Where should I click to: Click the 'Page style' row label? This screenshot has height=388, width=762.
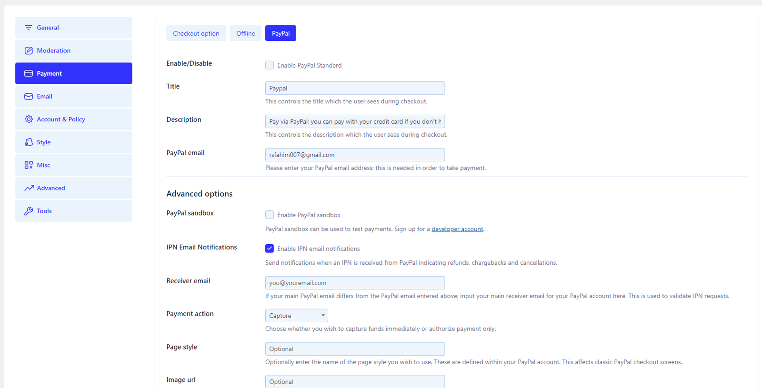click(x=182, y=347)
